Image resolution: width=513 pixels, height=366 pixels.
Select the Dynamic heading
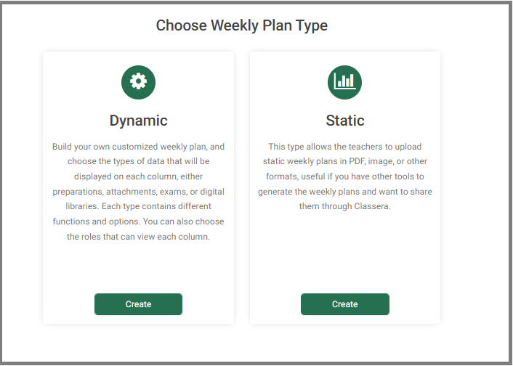pos(138,121)
